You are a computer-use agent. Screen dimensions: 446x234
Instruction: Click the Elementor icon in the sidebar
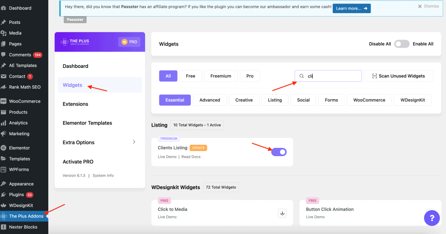(3, 148)
